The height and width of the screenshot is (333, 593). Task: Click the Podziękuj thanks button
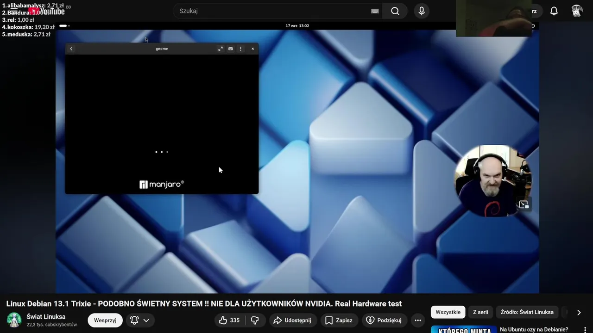pos(384,320)
